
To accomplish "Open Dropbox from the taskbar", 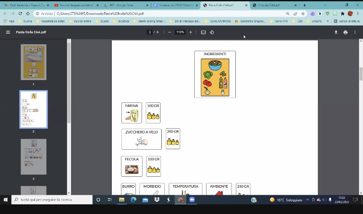I will point(157,200).
